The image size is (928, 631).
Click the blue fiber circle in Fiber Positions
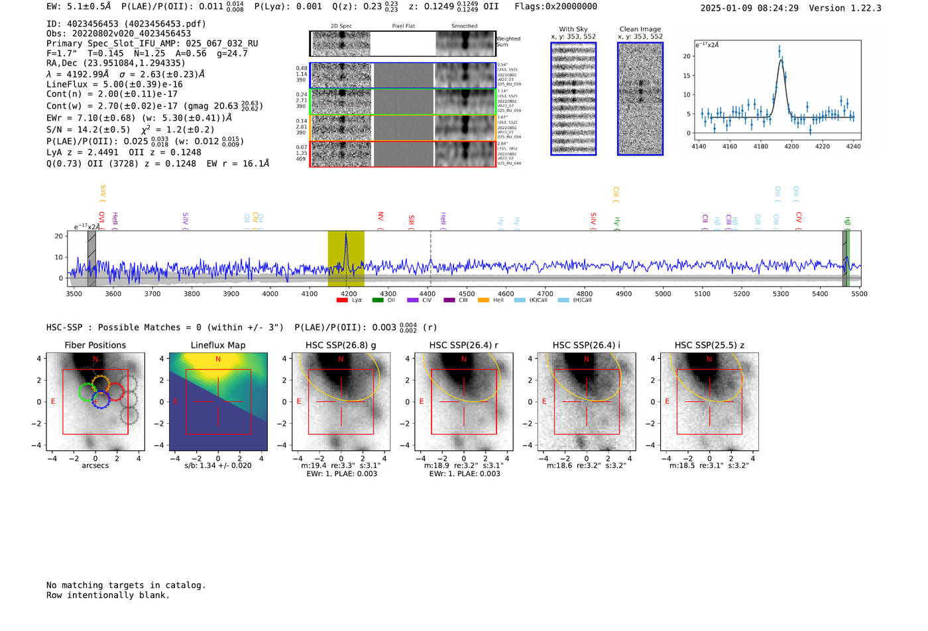100,400
